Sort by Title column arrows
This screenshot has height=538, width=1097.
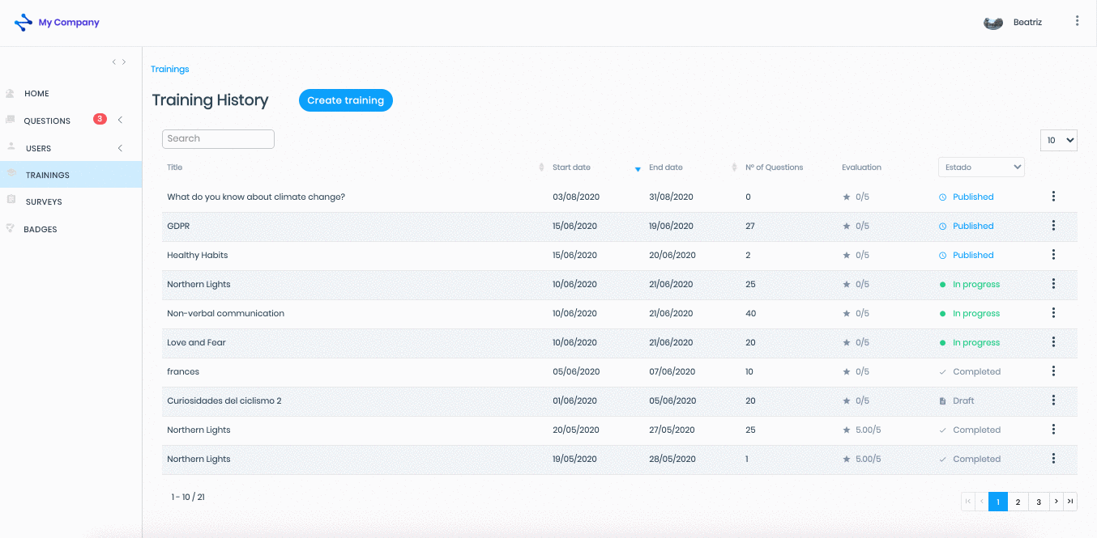coord(541,167)
